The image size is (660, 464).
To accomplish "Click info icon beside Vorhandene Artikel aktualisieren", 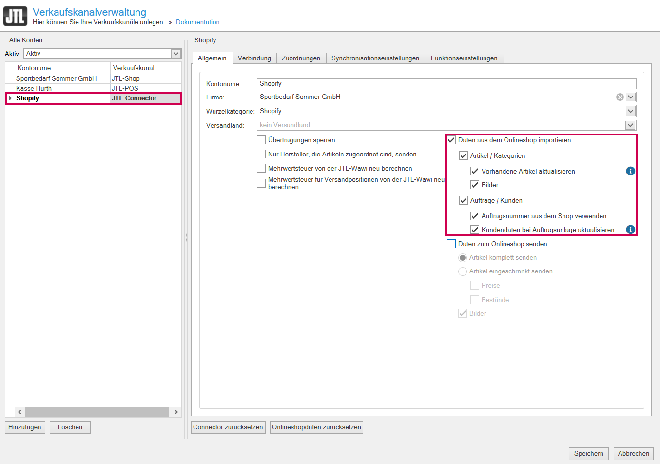I will click(x=630, y=171).
